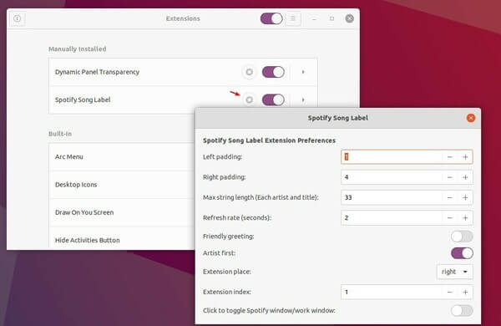501x326 pixels.
Task: Increase Max string length with plus button
Action: click(x=465, y=197)
